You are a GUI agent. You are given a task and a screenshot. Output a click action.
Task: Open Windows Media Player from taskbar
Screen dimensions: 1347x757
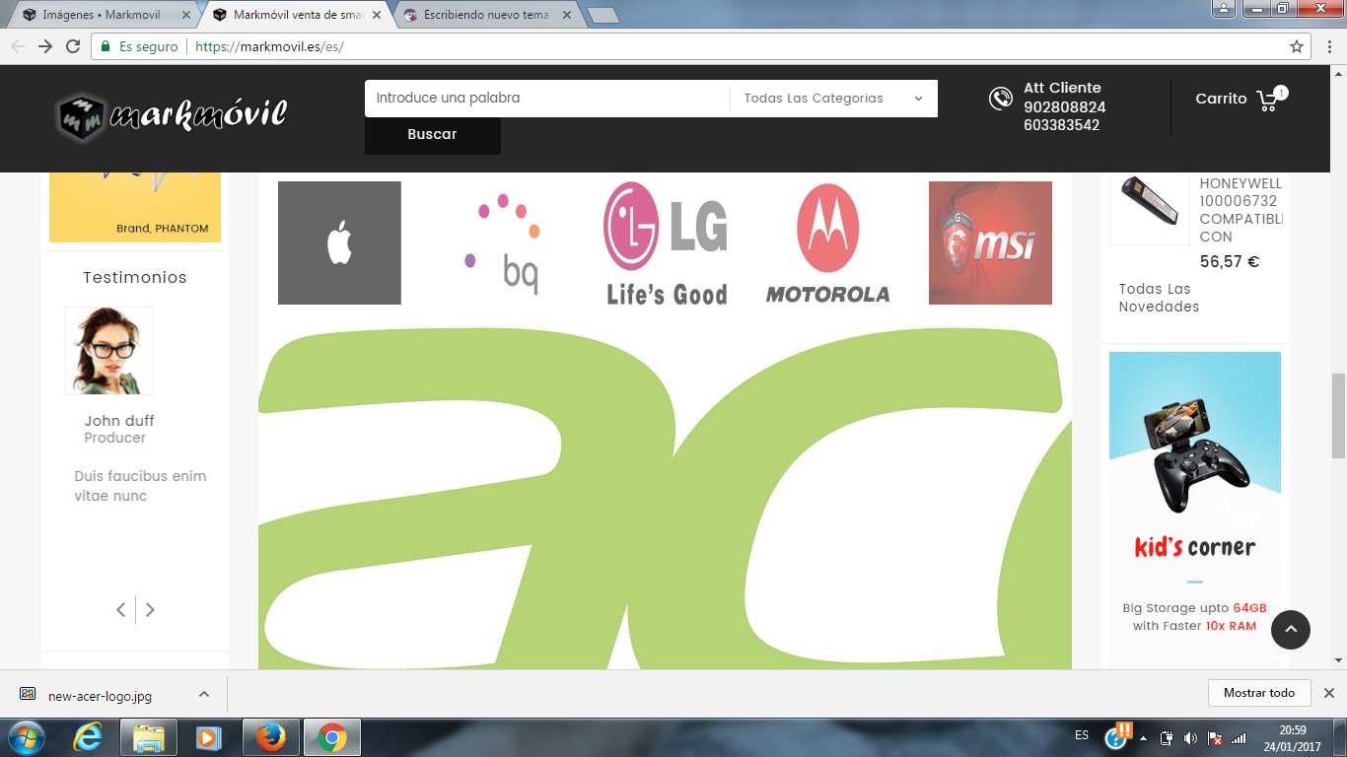click(207, 737)
